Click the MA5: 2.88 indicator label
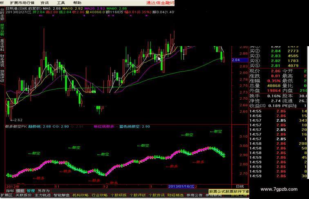Screen dimensions: 309x199 point(51,9)
